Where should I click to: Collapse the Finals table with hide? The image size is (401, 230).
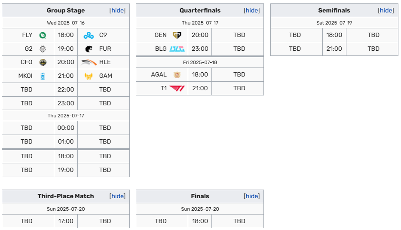point(252,196)
